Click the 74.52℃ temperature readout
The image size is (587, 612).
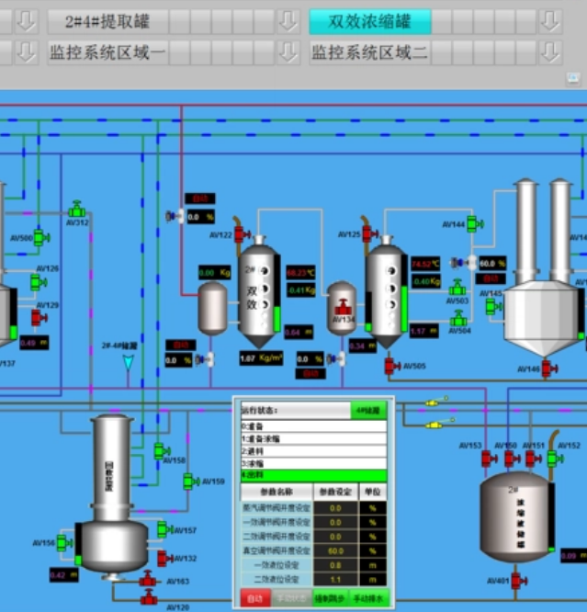tap(425, 265)
